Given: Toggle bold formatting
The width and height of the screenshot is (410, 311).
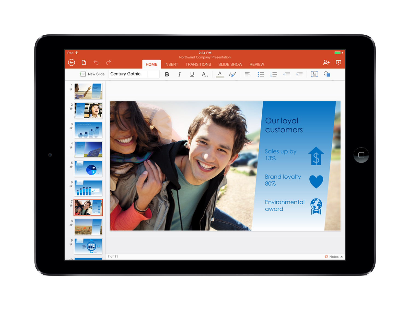Looking at the screenshot, I should (x=167, y=74).
